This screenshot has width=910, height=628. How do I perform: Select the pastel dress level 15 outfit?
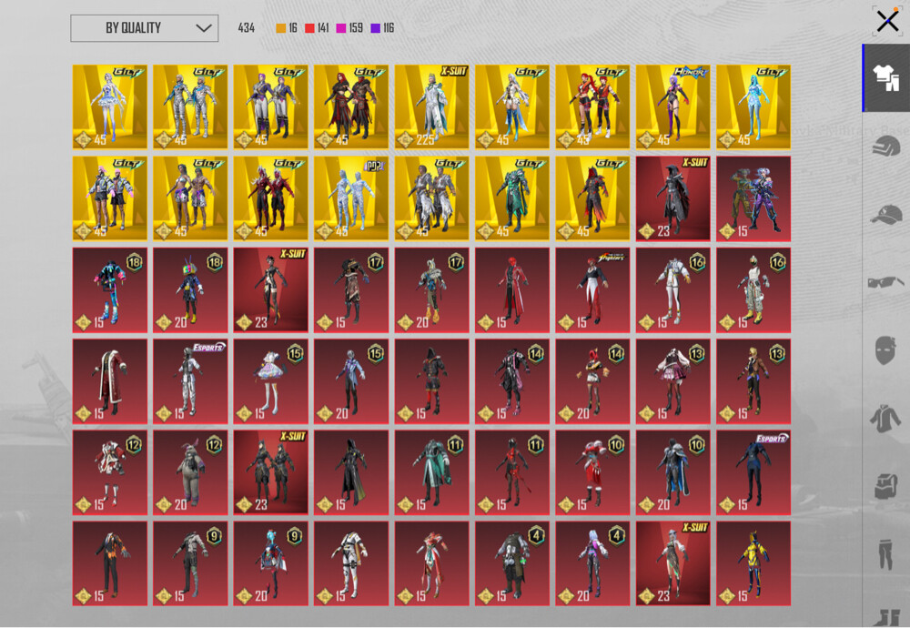click(x=271, y=380)
